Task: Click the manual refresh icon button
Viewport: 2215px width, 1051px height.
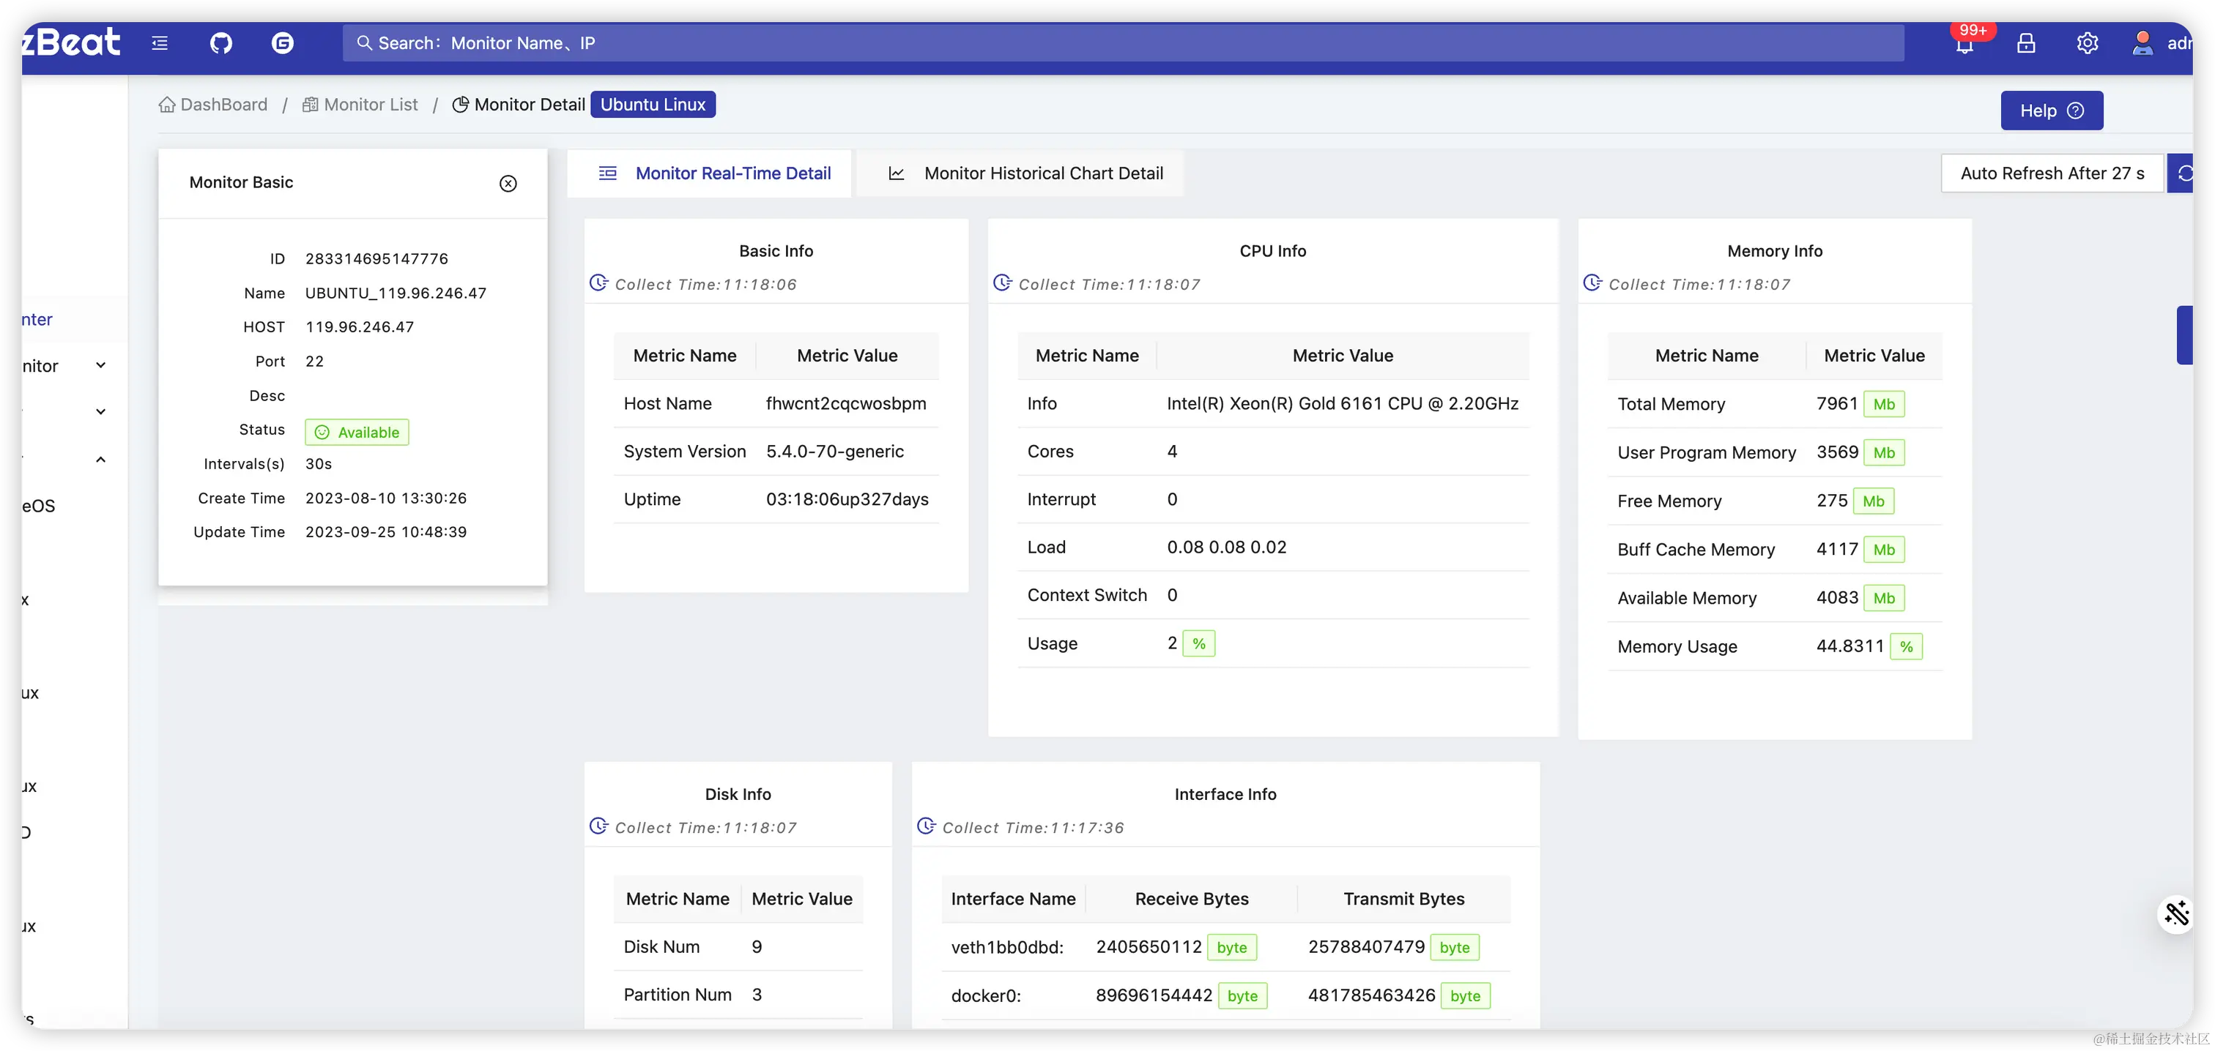Action: coord(2184,173)
